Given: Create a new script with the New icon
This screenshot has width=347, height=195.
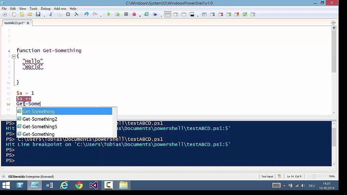Looking at the screenshot, I should [14, 14].
